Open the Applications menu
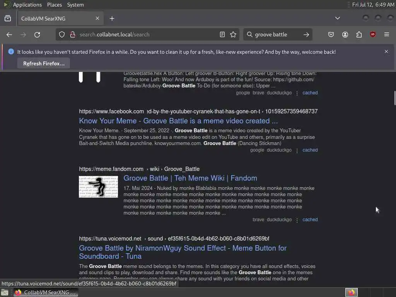Viewport: 396px width, 297px height. click(27, 5)
